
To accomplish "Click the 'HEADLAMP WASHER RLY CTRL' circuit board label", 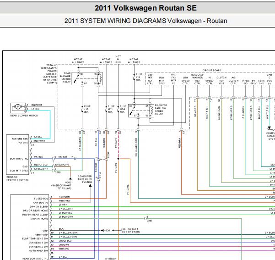I will (x=198, y=79).
